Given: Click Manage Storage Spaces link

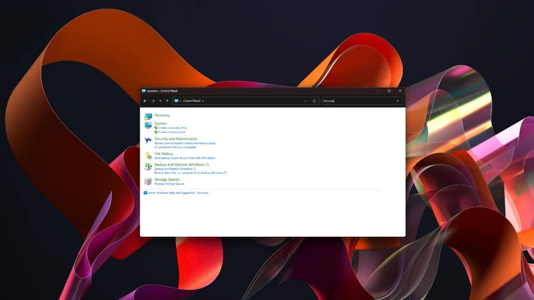Looking at the screenshot, I should click(169, 184).
